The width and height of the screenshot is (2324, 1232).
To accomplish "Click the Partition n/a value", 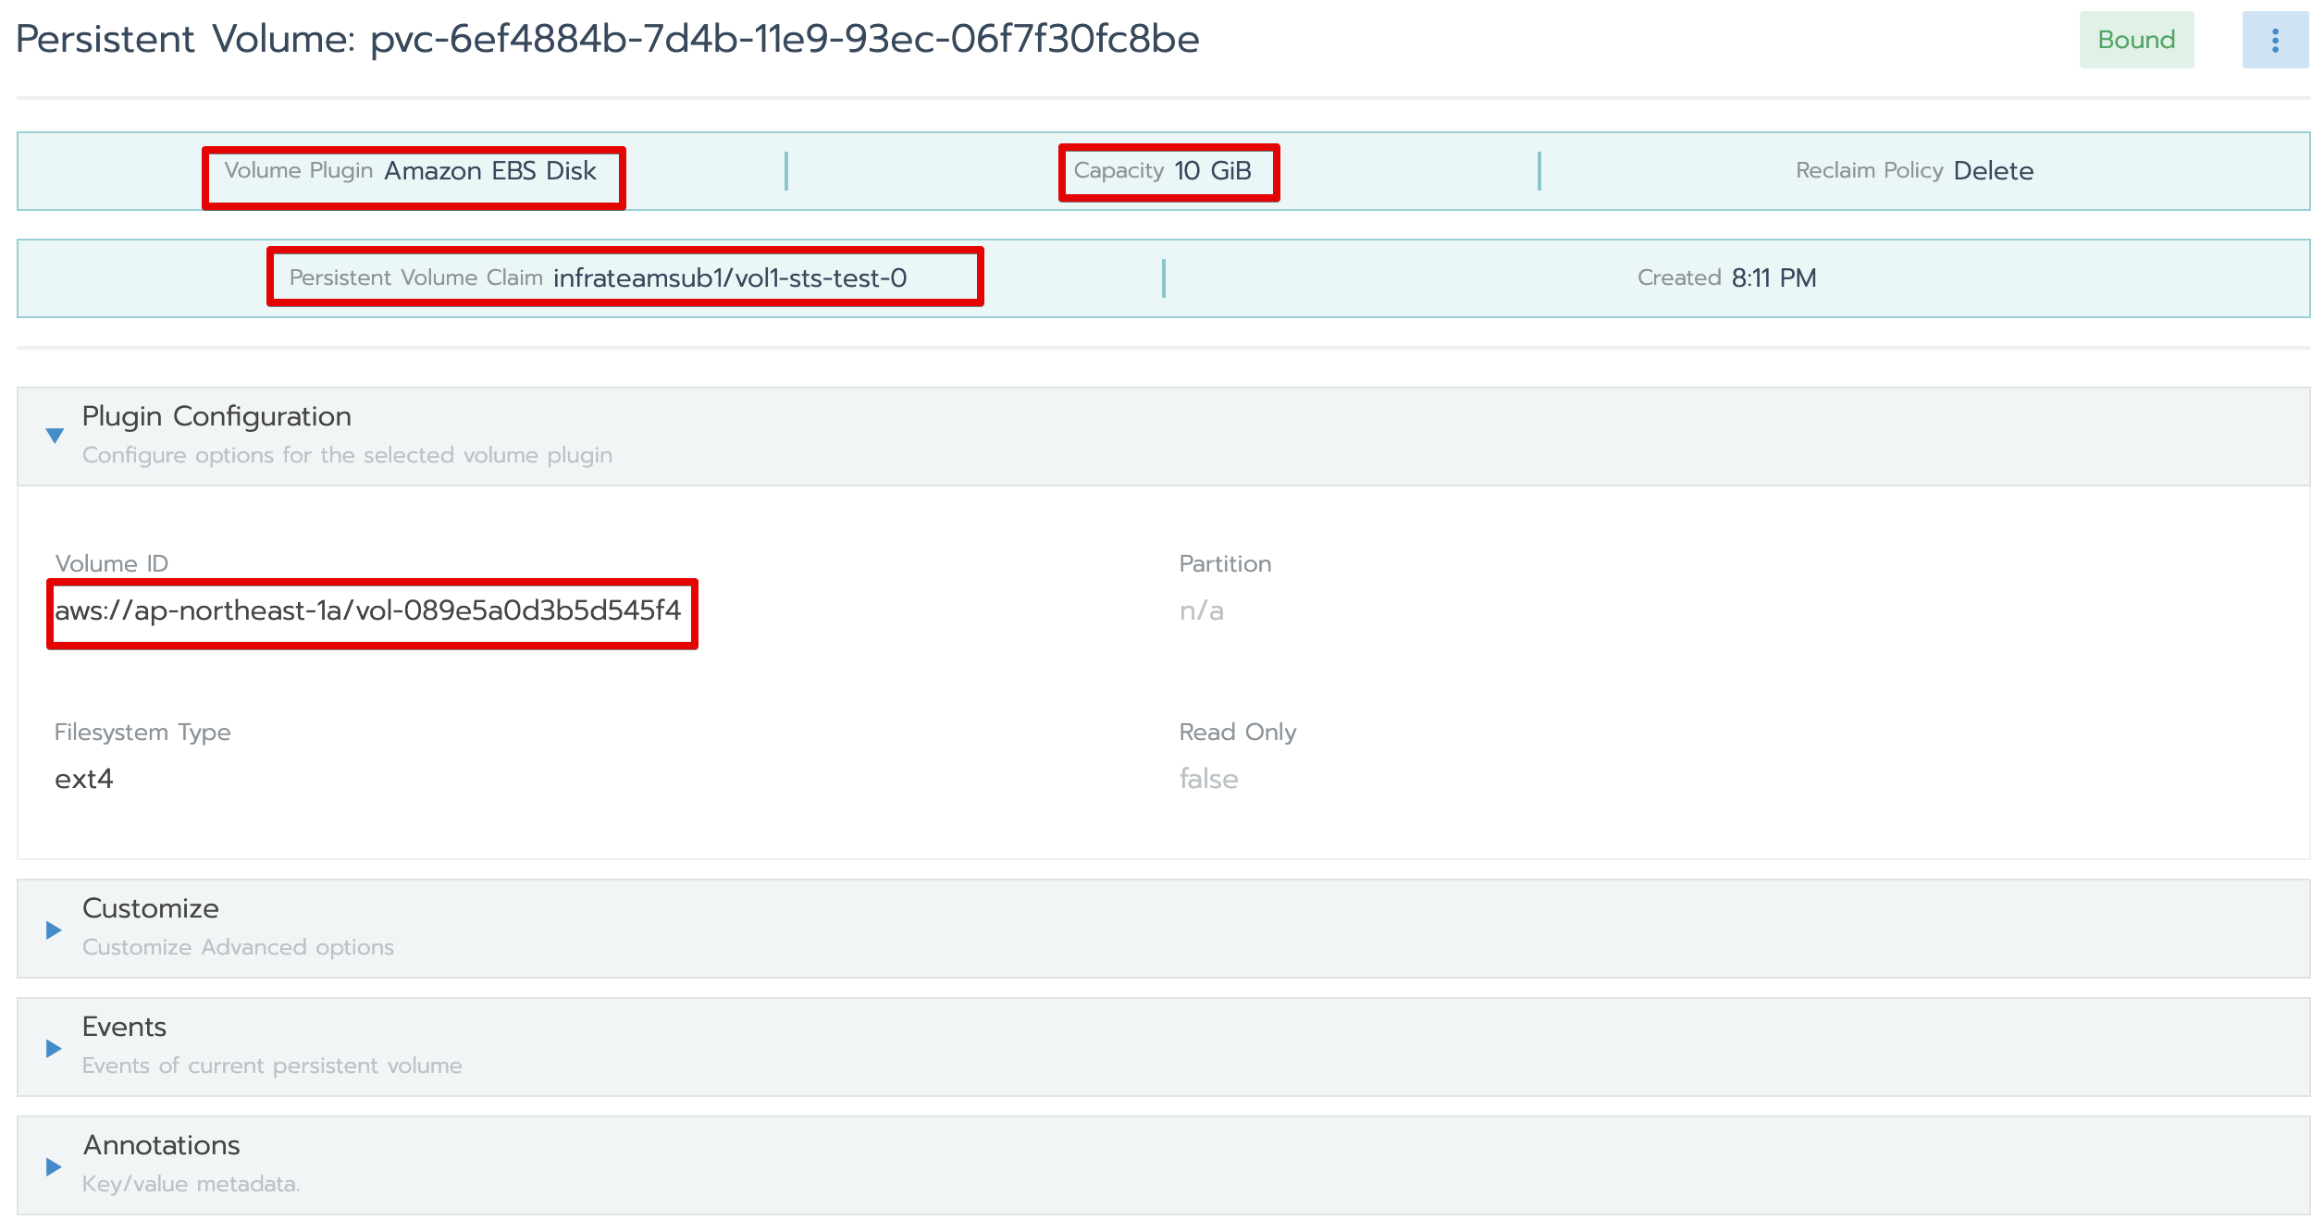I will [x=1201, y=610].
